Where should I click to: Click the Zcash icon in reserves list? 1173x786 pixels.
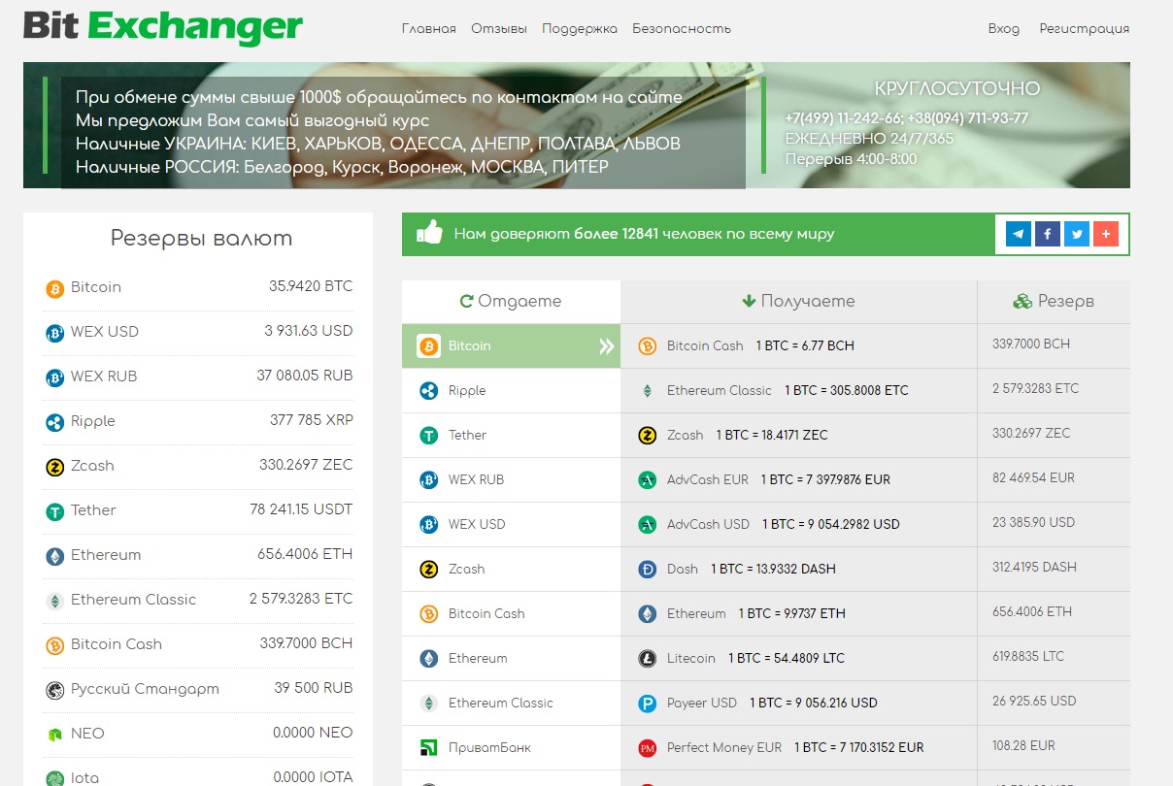click(x=55, y=466)
